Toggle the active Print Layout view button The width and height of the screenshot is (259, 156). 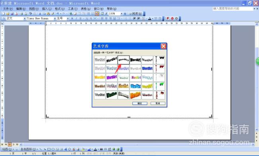point(10,144)
